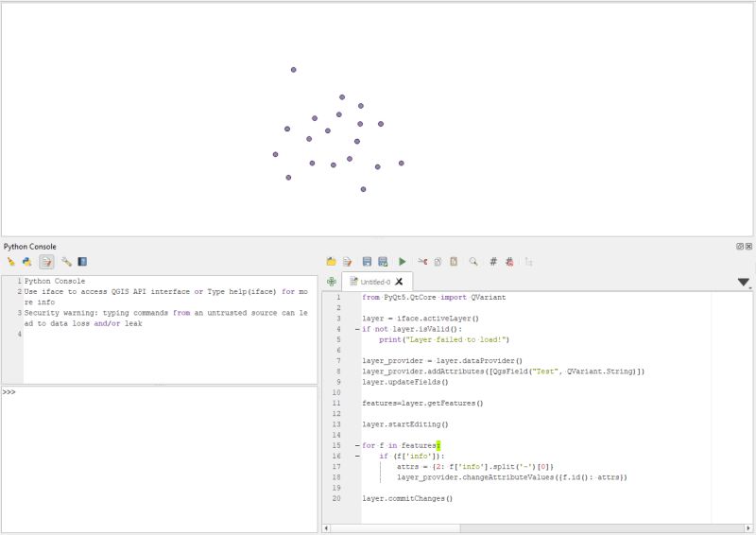This screenshot has height=535, width=756.
Task: Click the left arrow of editor scrollbar
Action: click(x=326, y=528)
